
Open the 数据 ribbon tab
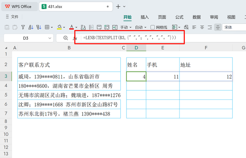tap(196, 17)
